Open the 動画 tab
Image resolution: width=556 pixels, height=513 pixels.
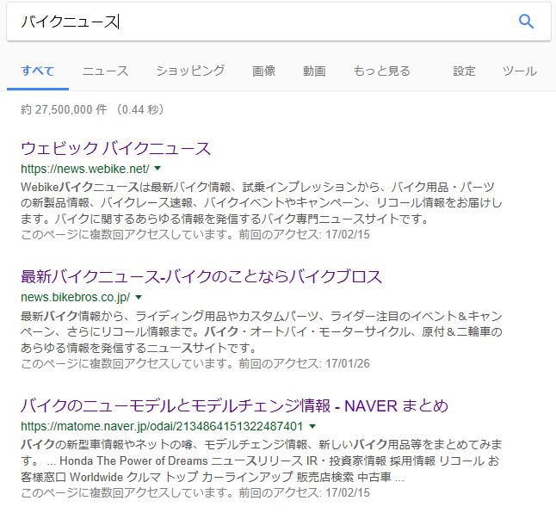[314, 71]
